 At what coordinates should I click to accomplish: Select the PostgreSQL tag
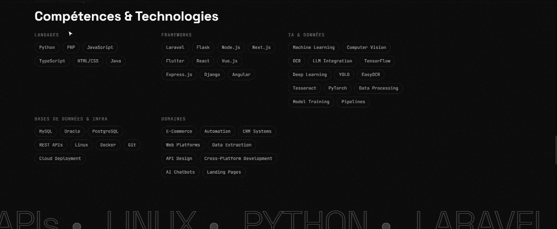click(x=106, y=131)
